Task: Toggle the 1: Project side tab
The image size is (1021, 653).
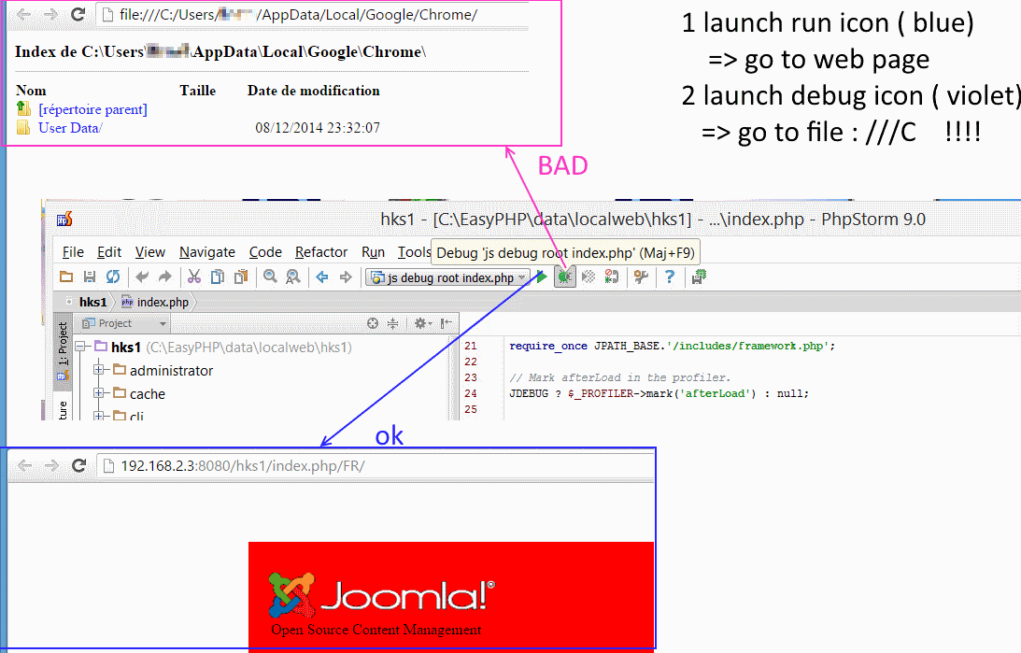Action: pos(63,350)
